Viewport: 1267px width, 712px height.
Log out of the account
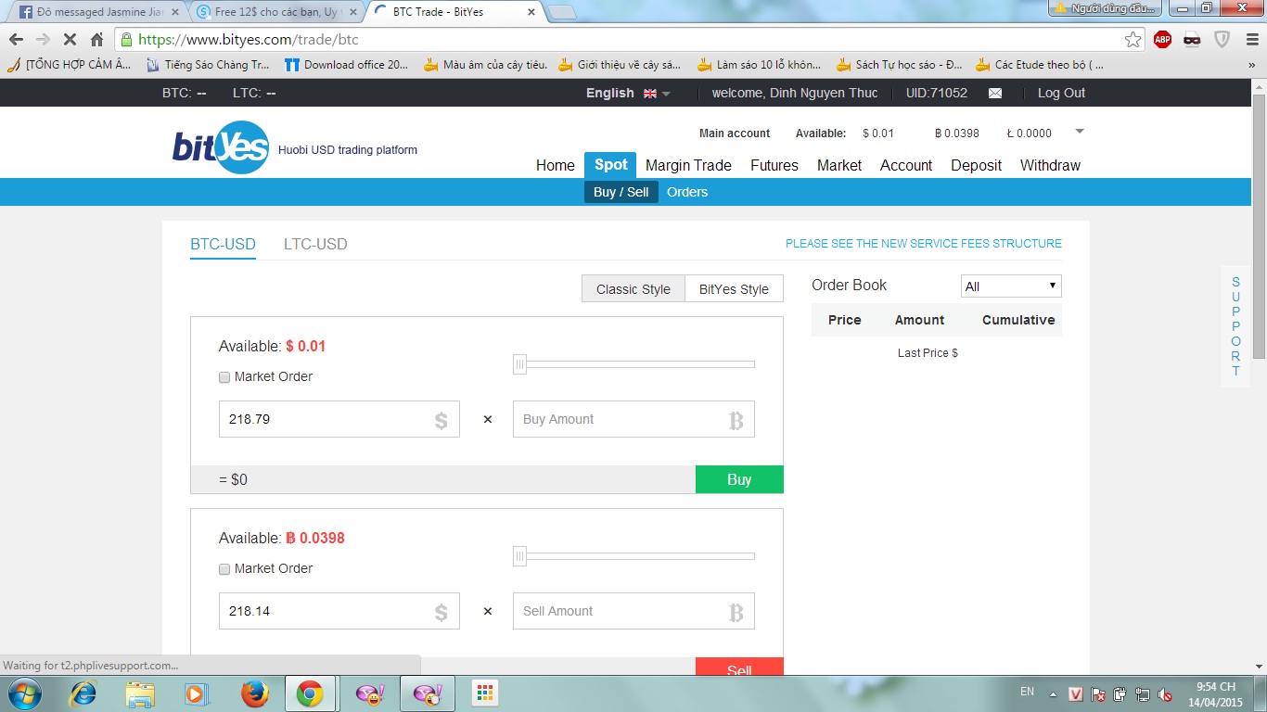(1061, 93)
